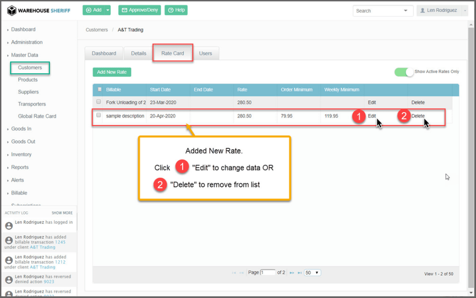Click the Help question mark button
Screen dimensions: 476x298
[177, 10]
